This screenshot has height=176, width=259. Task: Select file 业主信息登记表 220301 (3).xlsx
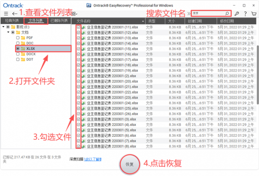[x=112, y=119]
